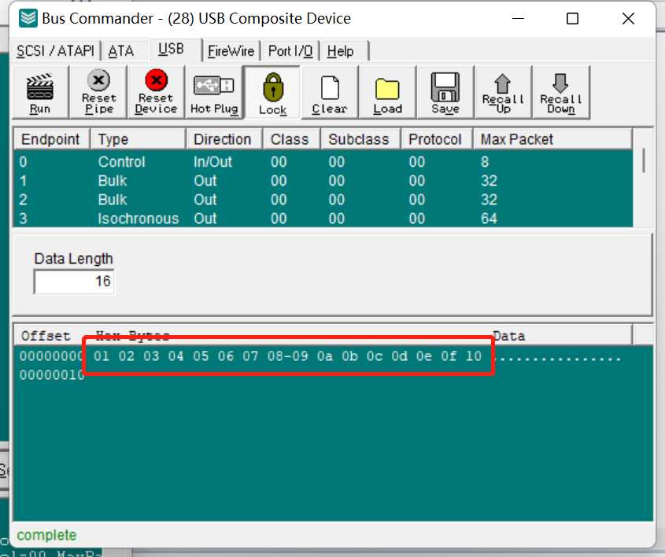Click the Bus Commander title bar app icon
This screenshot has width=665, height=557.
coord(28,18)
